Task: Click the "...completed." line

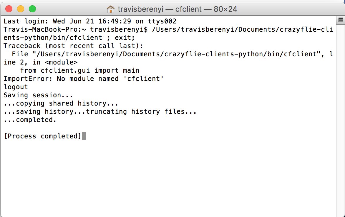Action: tap(30, 120)
